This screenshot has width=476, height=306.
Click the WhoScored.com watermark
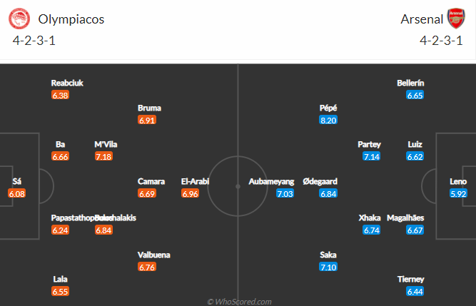point(239,301)
